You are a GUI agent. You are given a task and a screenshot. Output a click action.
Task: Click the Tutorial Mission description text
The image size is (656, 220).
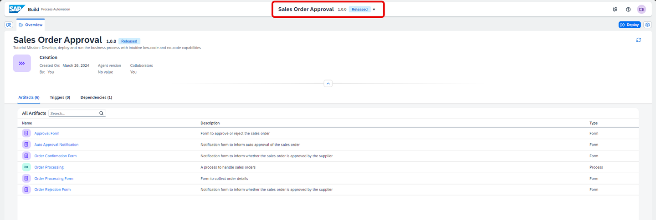[x=107, y=47]
